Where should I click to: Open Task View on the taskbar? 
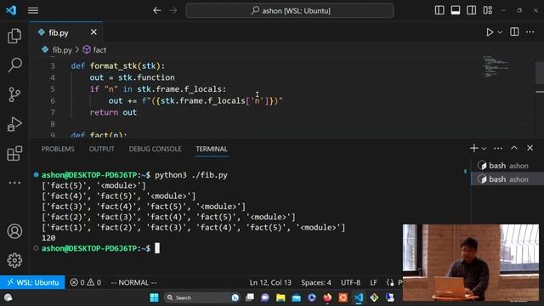click(249, 297)
